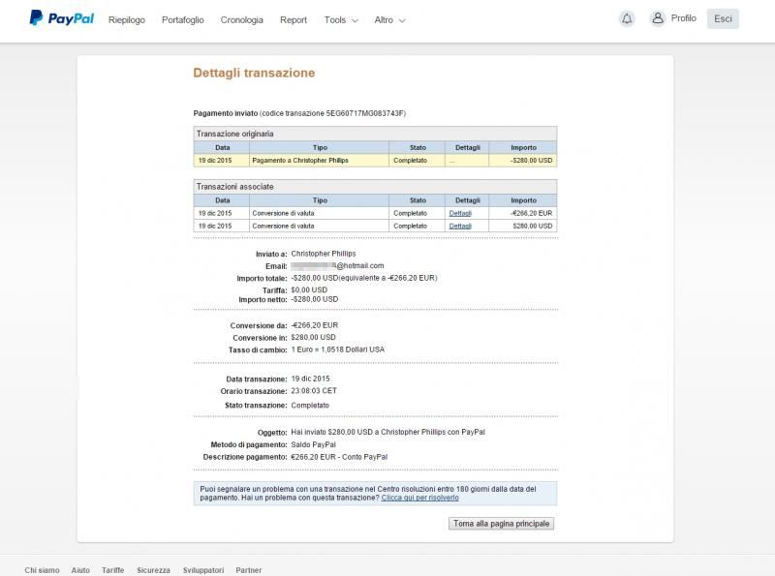Screen dimensions: 775x576
Task: Click the '€266,20 EUR - Conto PayPal' description
Action: (x=339, y=457)
